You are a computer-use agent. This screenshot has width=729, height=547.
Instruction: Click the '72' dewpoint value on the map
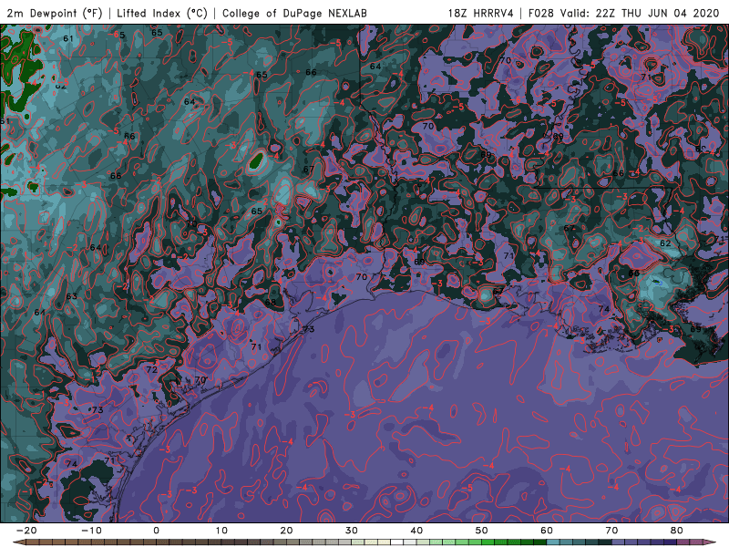tap(152, 370)
